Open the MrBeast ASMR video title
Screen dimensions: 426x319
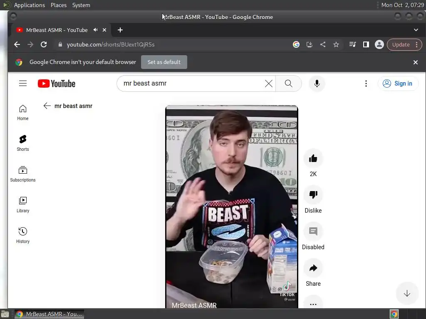pos(194,305)
